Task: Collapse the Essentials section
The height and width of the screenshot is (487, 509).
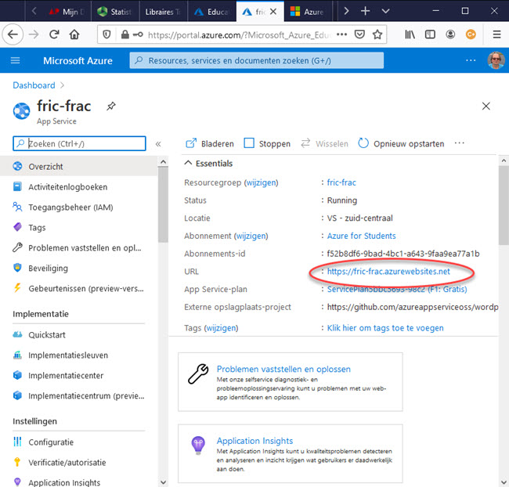Action: [188, 164]
